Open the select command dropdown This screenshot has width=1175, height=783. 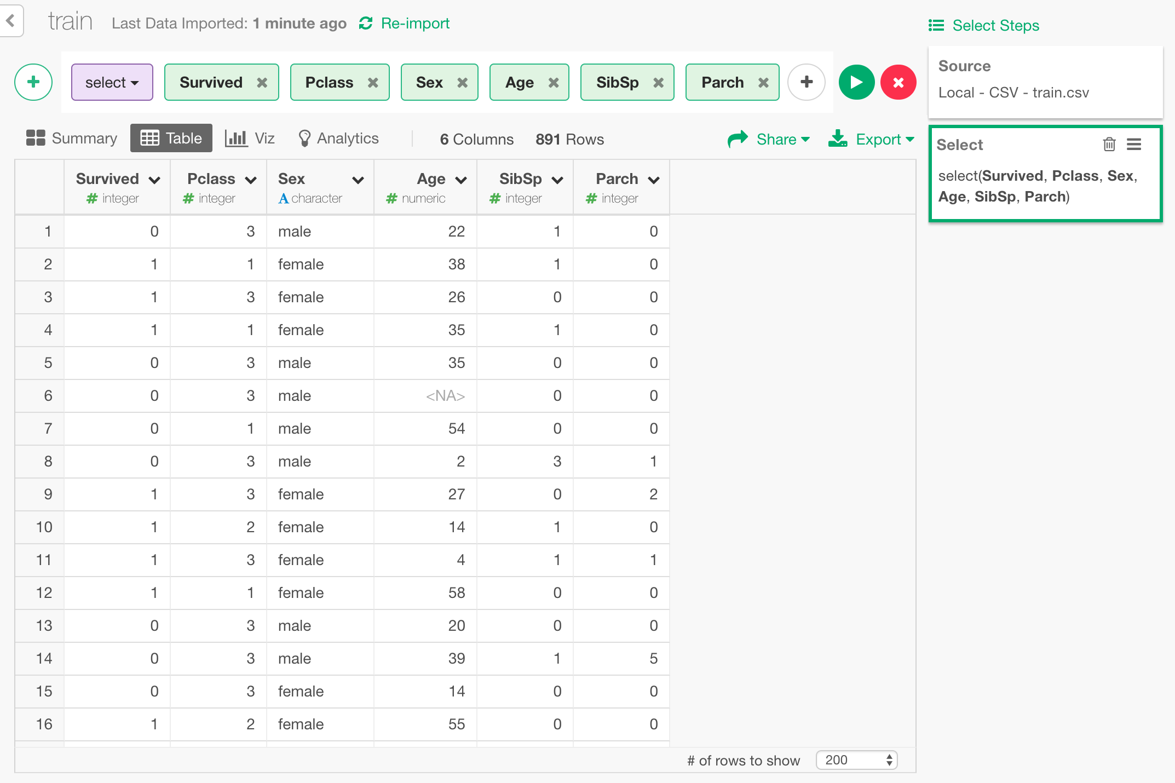[x=112, y=83]
